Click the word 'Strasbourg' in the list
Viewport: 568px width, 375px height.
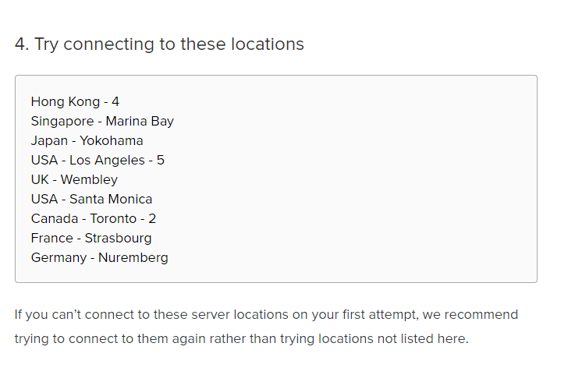click(118, 239)
